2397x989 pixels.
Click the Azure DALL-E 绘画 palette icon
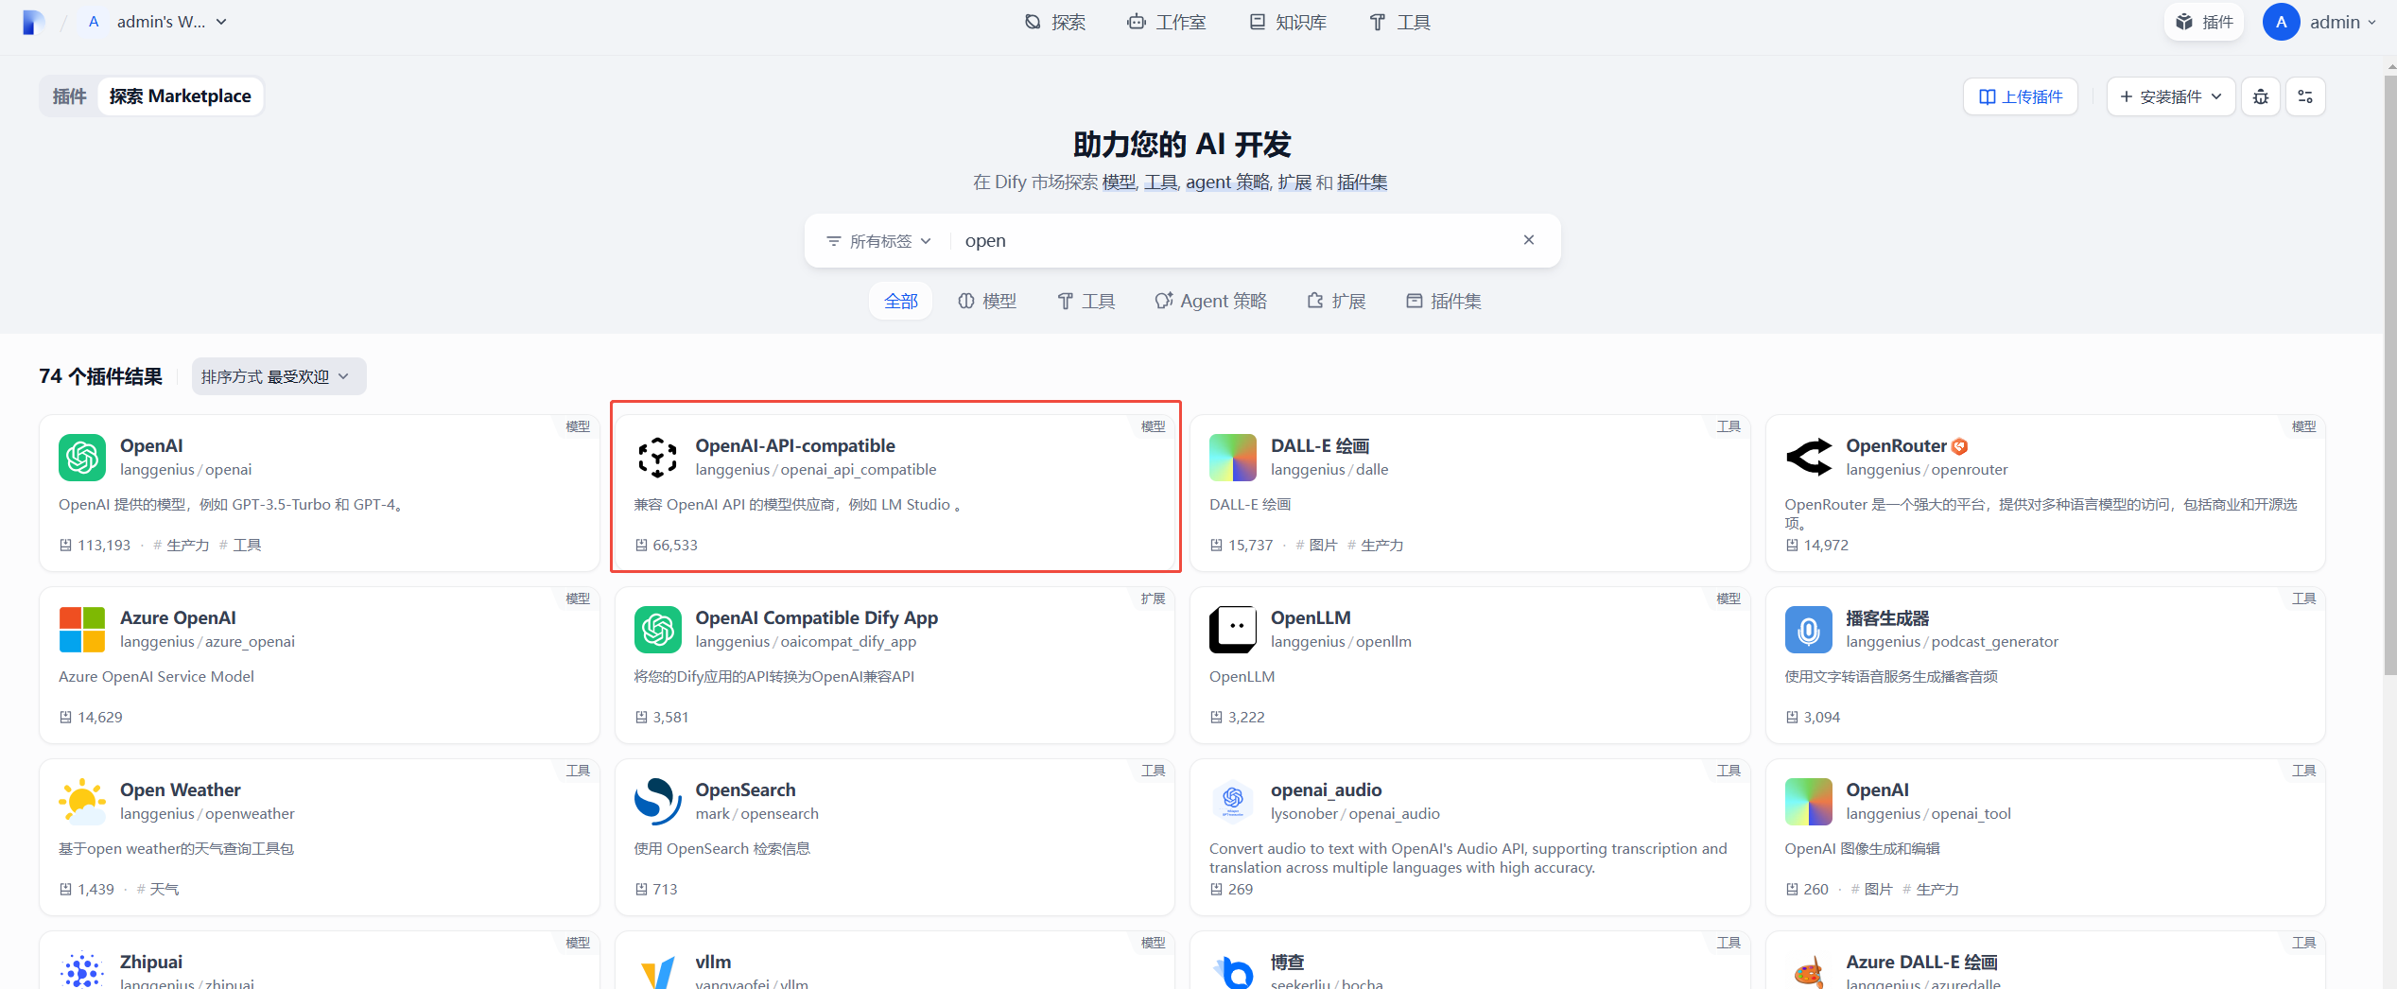click(x=1808, y=970)
